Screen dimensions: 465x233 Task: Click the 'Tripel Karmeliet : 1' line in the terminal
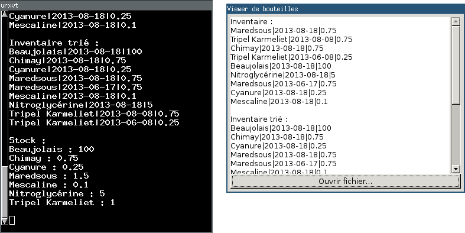(x=62, y=203)
